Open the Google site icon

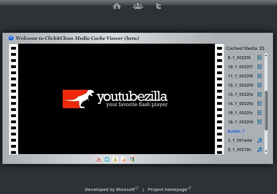(x=132, y=159)
